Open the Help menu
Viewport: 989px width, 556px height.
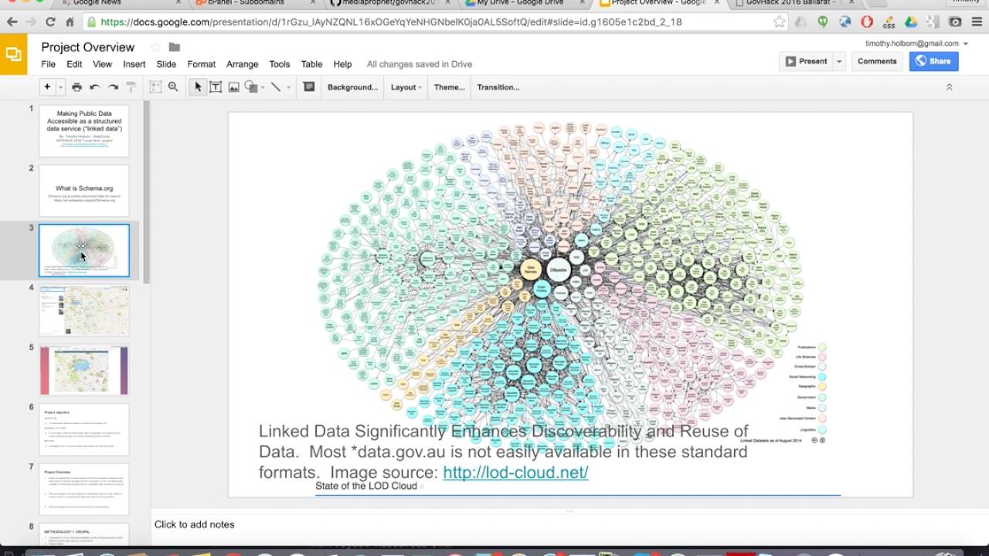(x=342, y=64)
